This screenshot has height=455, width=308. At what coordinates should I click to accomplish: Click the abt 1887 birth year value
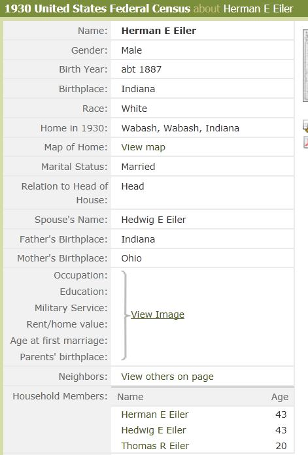coord(141,69)
